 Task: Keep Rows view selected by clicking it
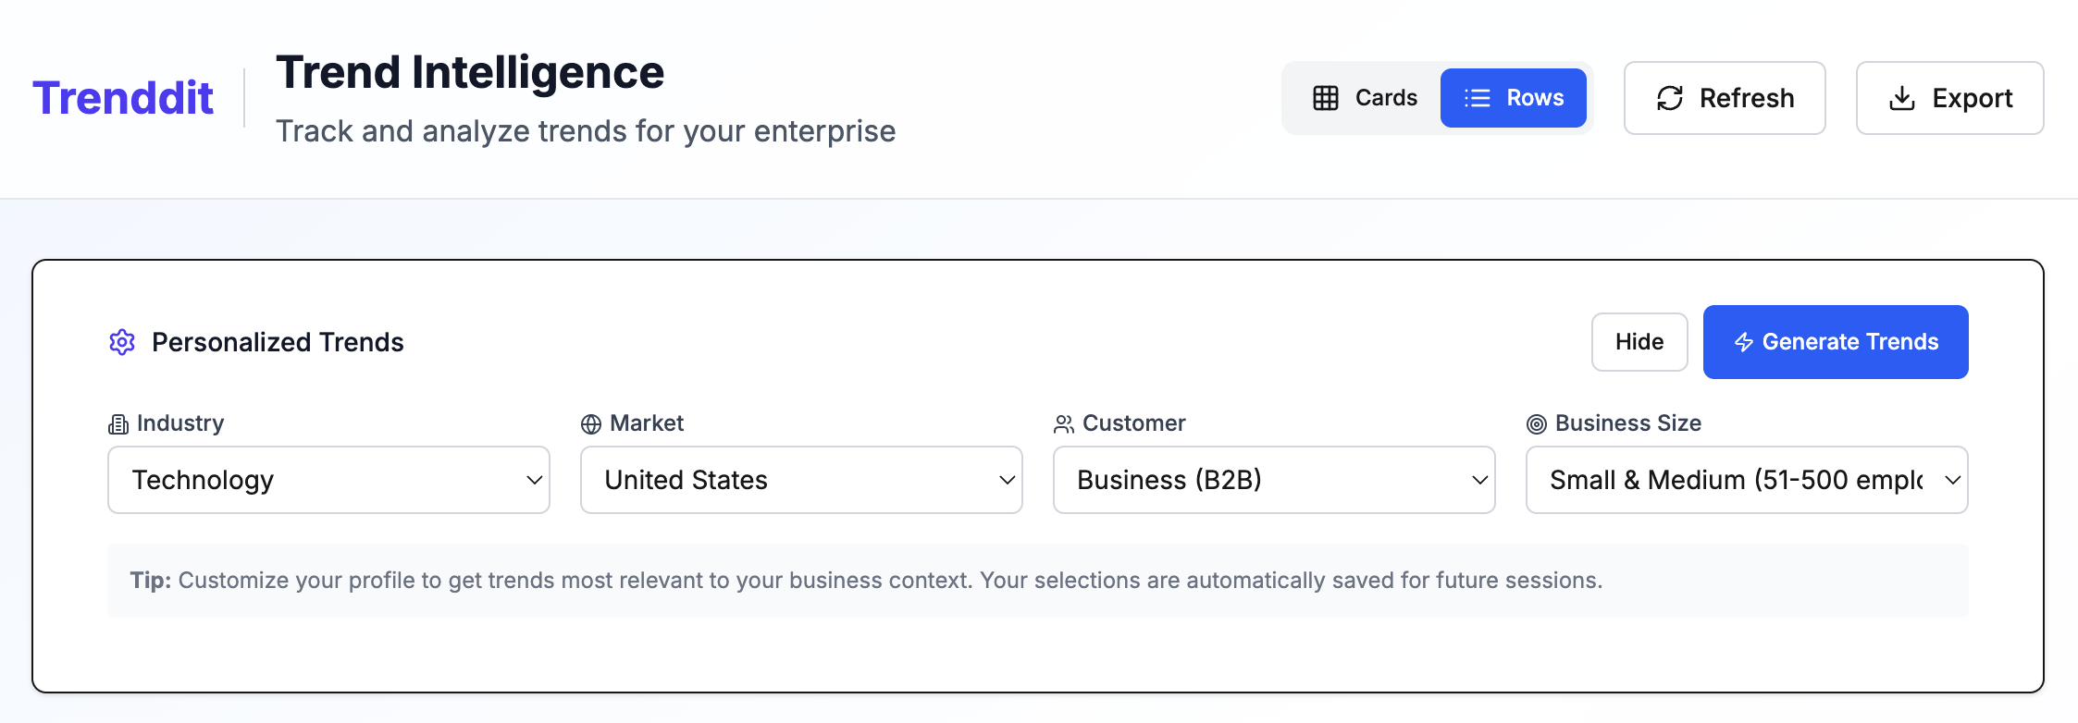pyautogui.click(x=1515, y=97)
